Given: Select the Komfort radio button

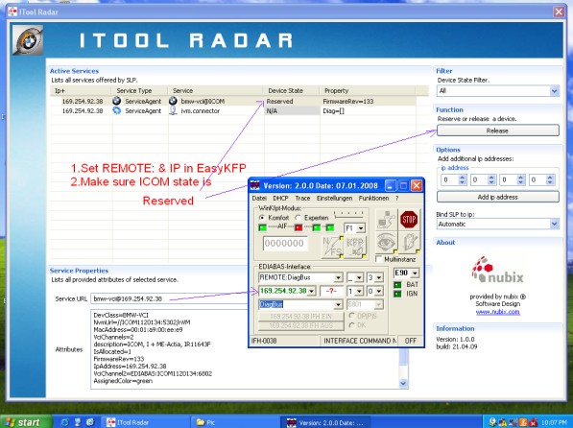Looking at the screenshot, I should [x=262, y=218].
